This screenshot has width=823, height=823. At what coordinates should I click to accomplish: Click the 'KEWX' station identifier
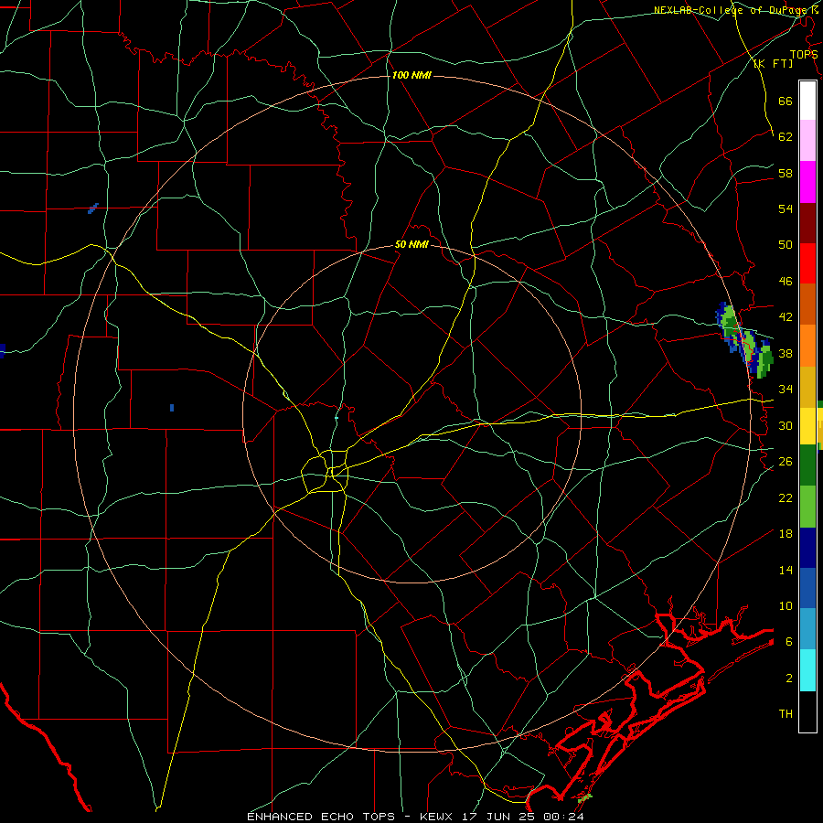click(x=438, y=817)
